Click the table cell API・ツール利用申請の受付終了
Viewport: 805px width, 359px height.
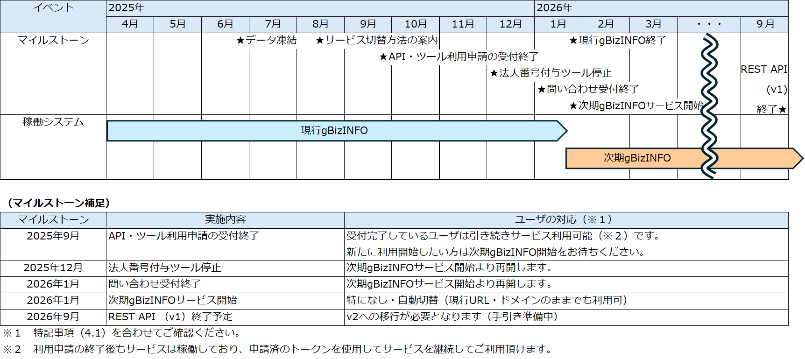point(226,244)
